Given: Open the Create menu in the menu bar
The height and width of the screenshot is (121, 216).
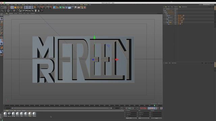Looking at the screenshot, I should click(8, 5).
